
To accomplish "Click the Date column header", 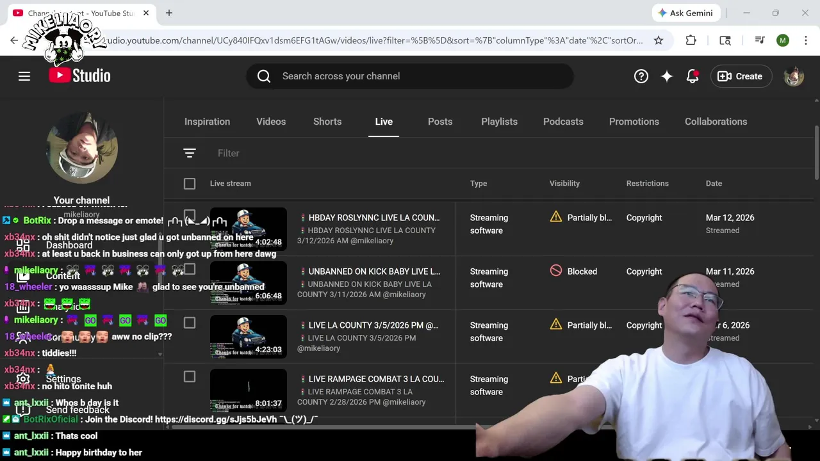I will click(x=714, y=184).
